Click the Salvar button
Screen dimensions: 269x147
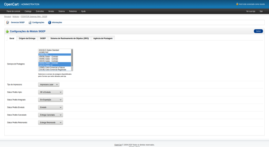tap(258, 31)
